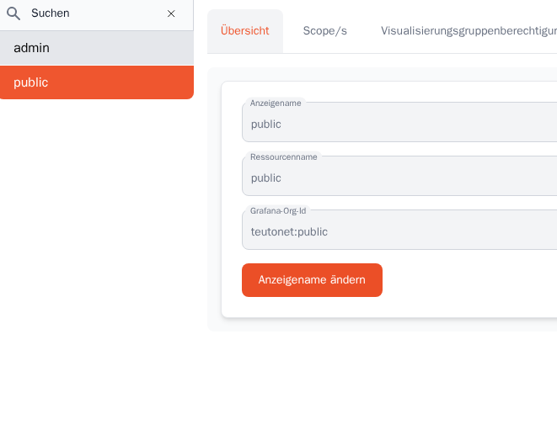557x424 pixels.
Task: Select the admin entry in the list
Action: click(96, 48)
